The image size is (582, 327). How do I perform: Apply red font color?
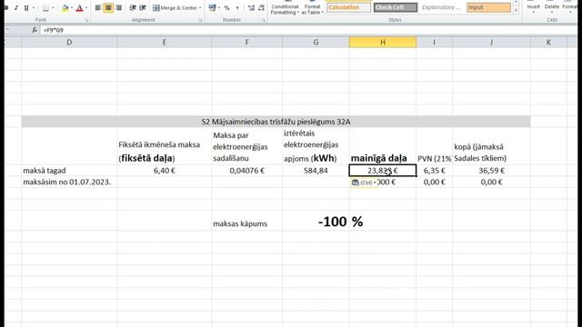point(79,8)
